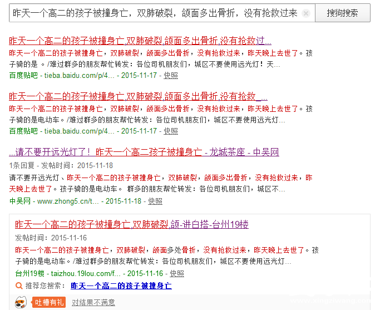Click the 中吴网 green source label
The height and width of the screenshot is (310, 380).
point(20,201)
